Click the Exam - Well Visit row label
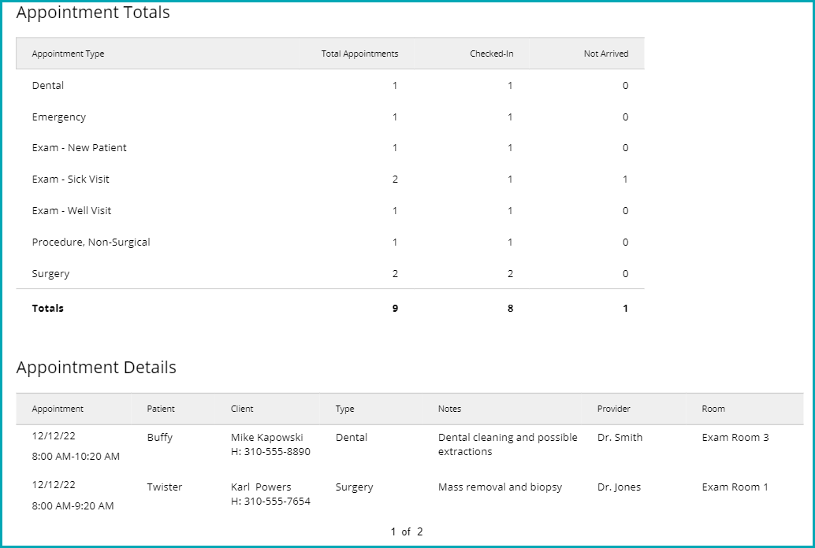Screen dimensions: 815x548 pos(72,211)
